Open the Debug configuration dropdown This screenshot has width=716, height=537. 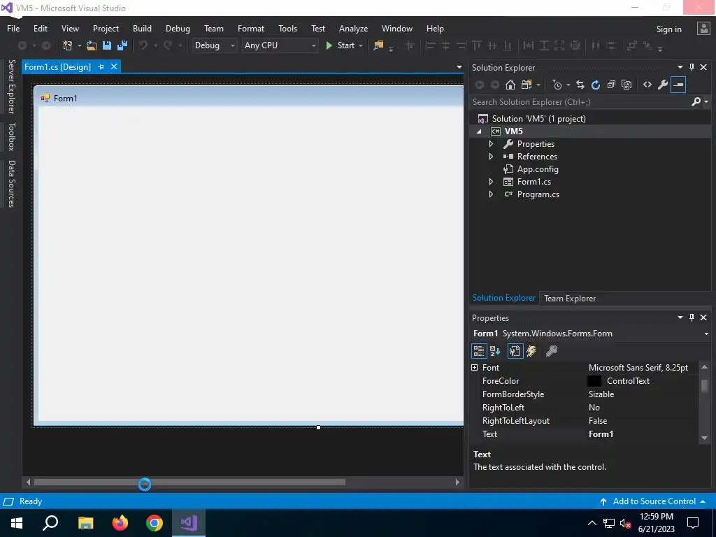[214, 45]
